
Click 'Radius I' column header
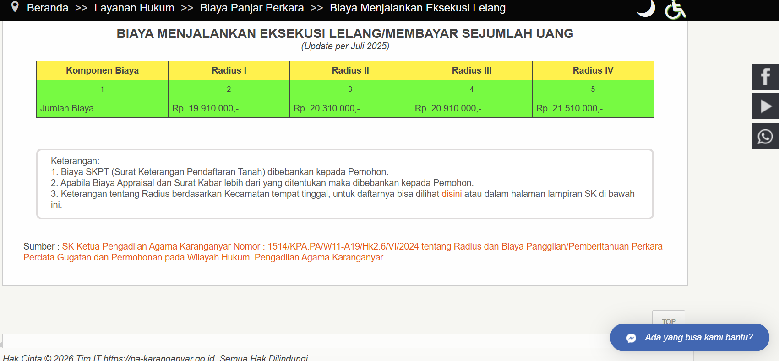pos(229,70)
